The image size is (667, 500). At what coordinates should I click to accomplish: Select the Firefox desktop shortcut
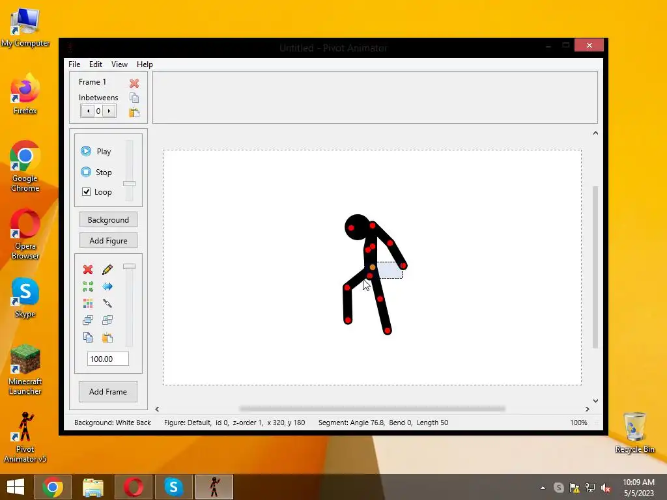tap(25, 94)
